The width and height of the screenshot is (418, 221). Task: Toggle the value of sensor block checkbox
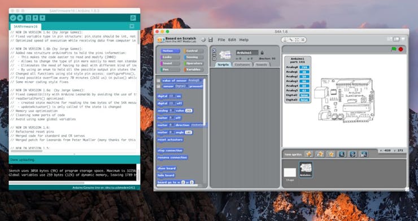tap(158, 80)
